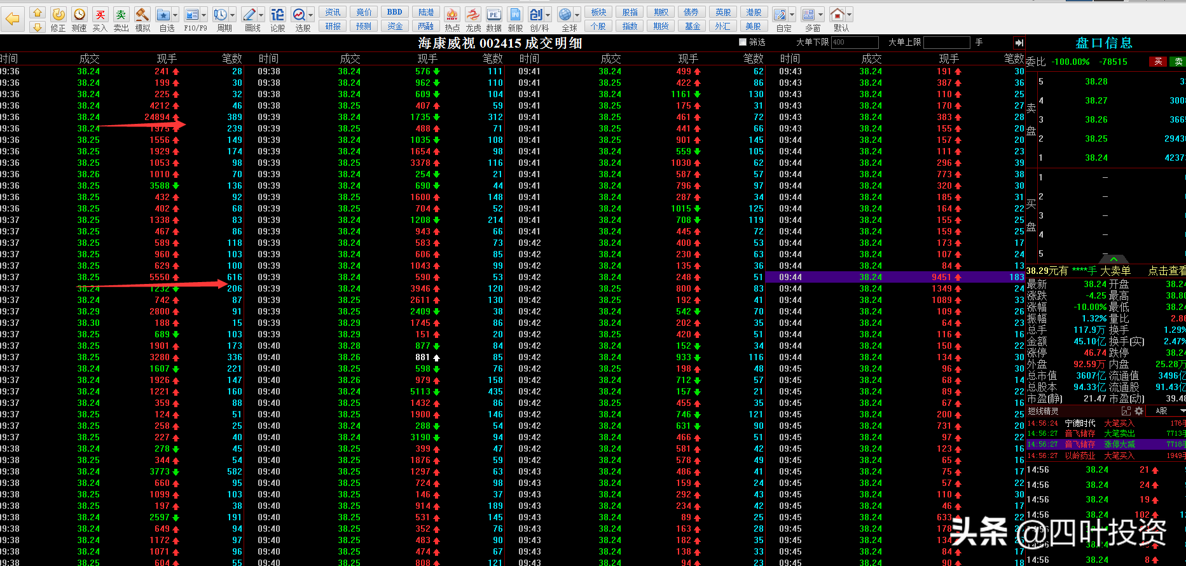Open the 修正 correction tool
Screen dimensions: 1186x566
[x=58, y=20]
